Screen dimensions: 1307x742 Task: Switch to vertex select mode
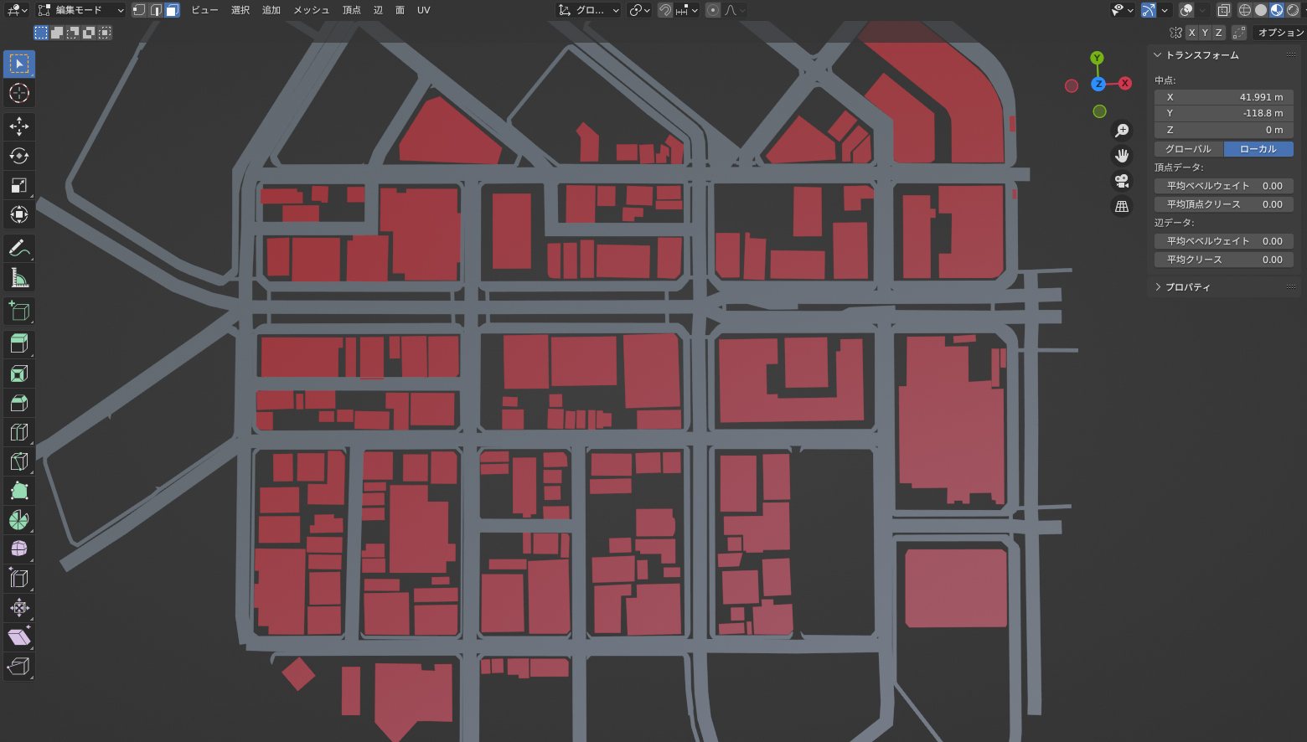tap(139, 10)
